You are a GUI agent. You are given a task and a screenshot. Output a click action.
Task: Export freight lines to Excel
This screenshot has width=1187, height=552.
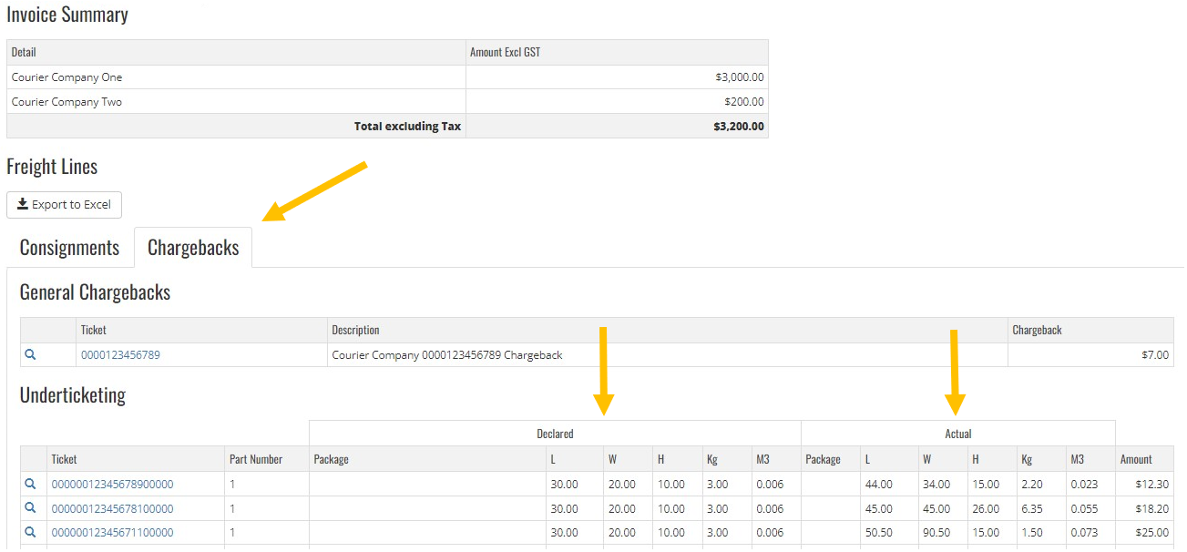tap(64, 205)
